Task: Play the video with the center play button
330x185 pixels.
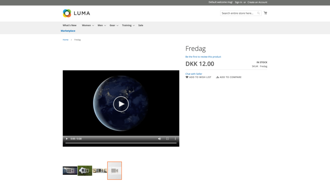Action: (x=121, y=104)
